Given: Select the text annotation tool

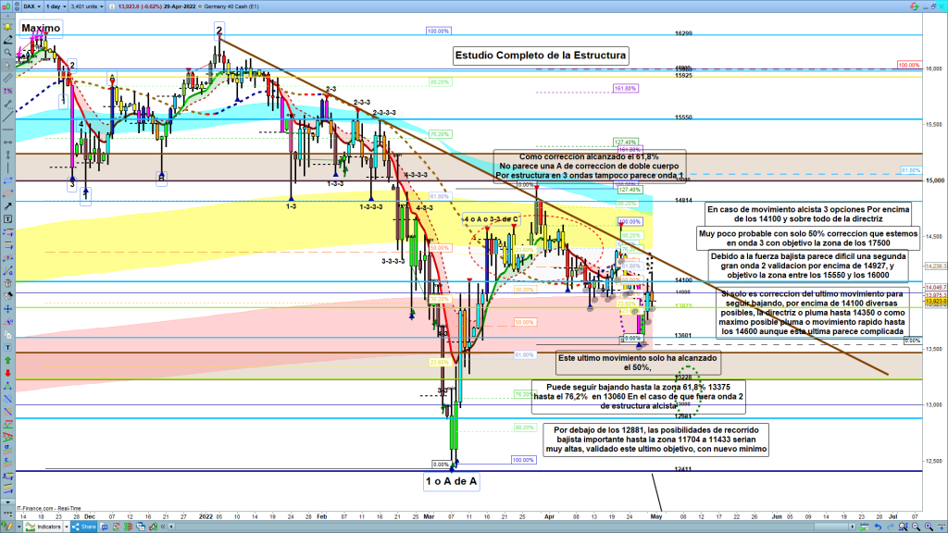Looking at the screenshot, I should tap(7, 220).
